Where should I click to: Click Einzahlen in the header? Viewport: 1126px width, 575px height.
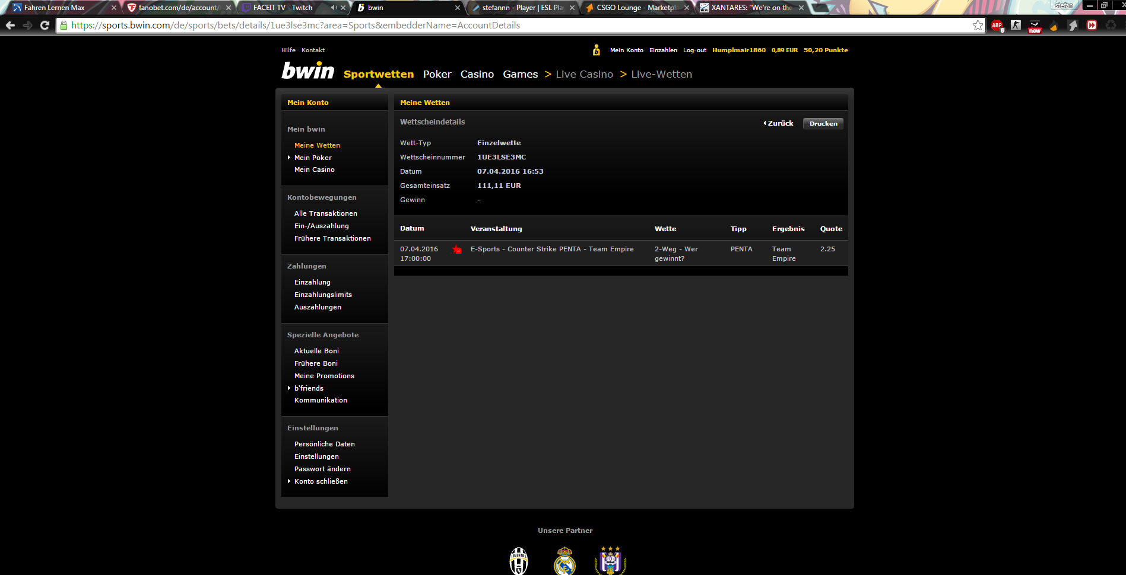click(x=663, y=50)
